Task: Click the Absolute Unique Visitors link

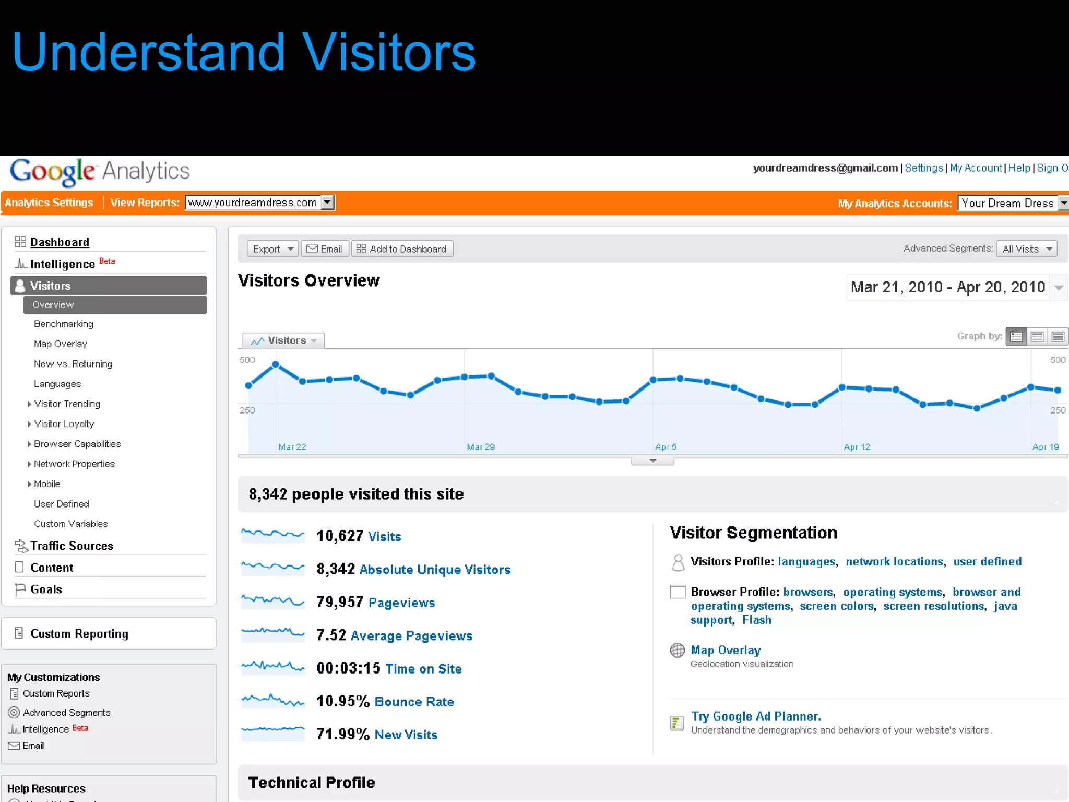Action: 435,570
